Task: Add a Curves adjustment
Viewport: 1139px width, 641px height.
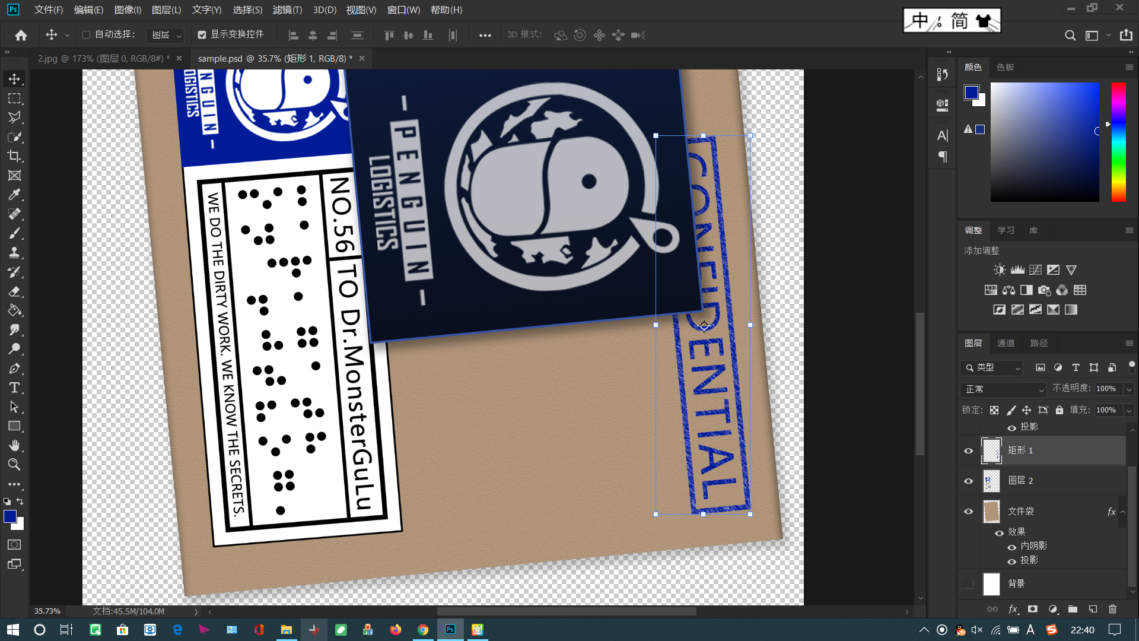Action: point(1035,270)
